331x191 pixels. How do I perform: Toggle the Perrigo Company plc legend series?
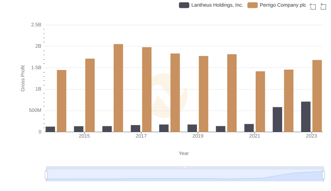coord(277,5)
